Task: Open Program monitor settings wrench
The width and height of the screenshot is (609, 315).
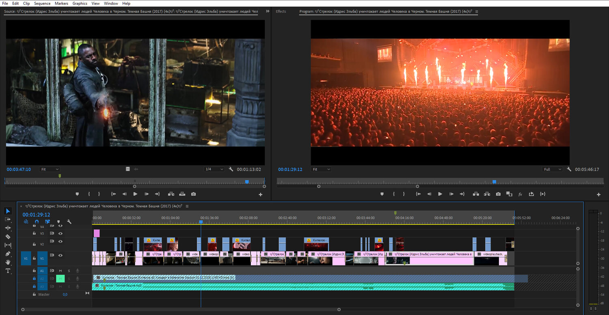Action: pos(569,169)
